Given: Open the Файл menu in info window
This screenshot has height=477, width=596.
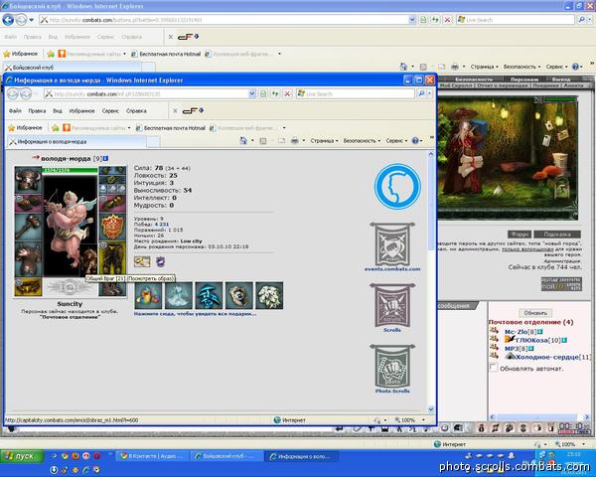Looking at the screenshot, I should [x=15, y=110].
